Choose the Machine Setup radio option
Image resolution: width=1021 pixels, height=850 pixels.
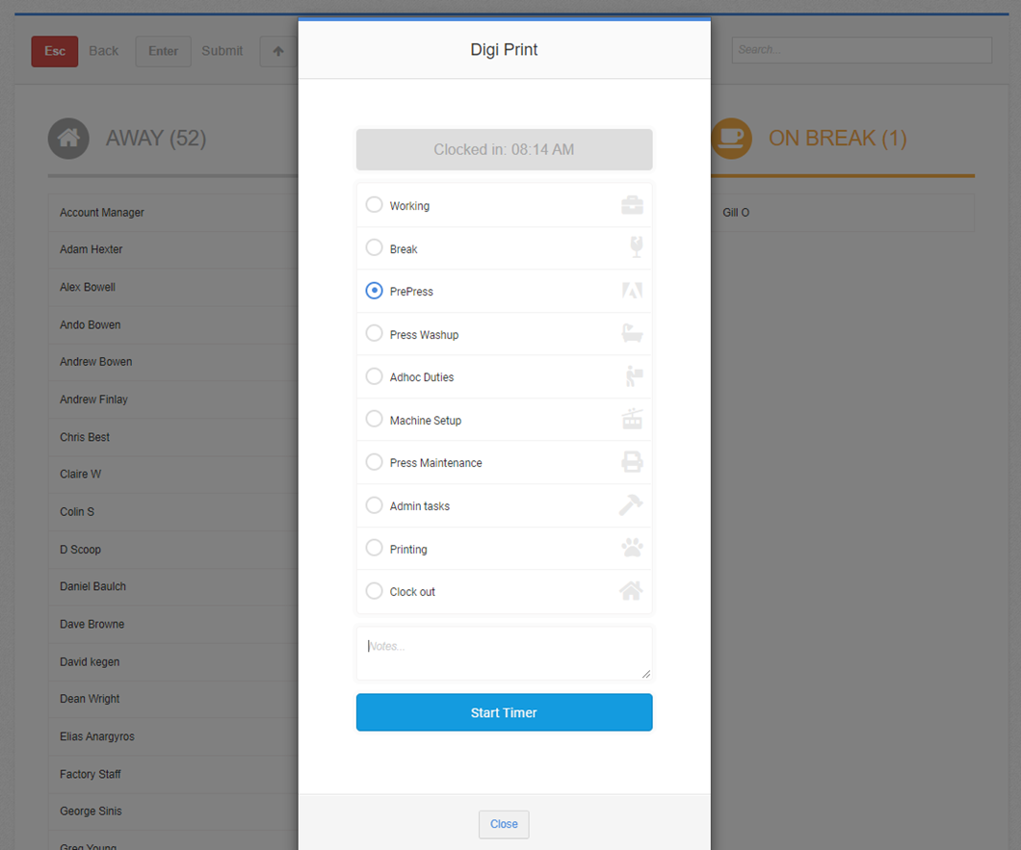pyautogui.click(x=374, y=419)
